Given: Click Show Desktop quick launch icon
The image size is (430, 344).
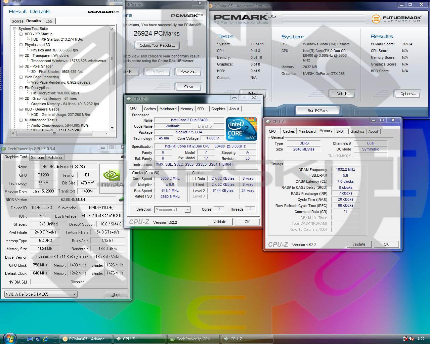Looking at the screenshot, I should click(x=30, y=339).
